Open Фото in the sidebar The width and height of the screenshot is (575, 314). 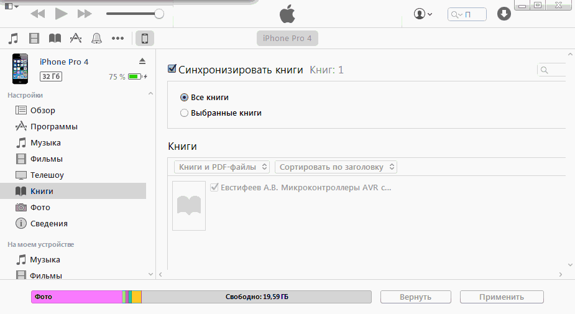point(73,207)
